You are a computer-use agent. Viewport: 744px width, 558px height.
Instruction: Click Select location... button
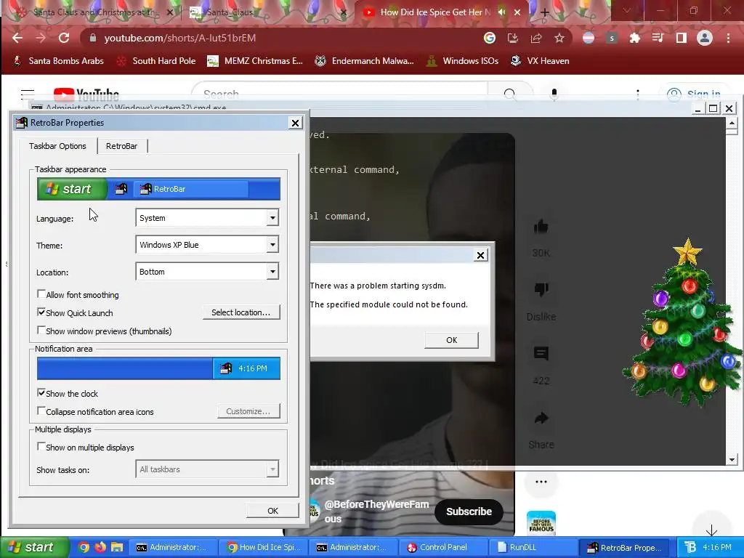[241, 312]
